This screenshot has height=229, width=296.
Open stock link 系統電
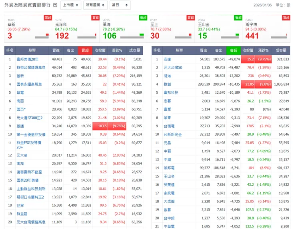[169, 193]
